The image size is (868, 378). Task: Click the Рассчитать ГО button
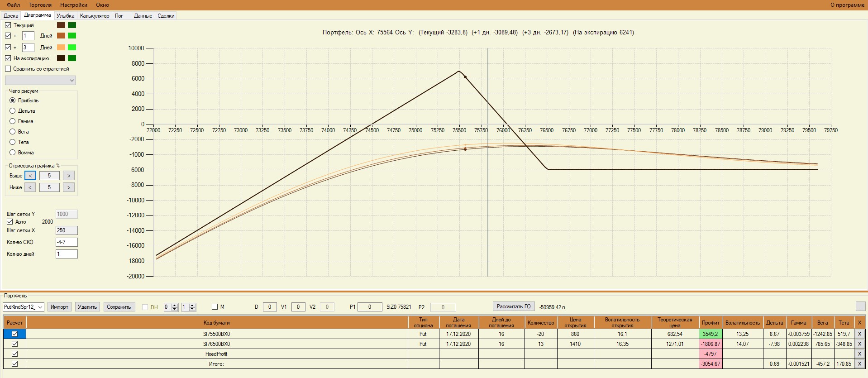coord(514,306)
